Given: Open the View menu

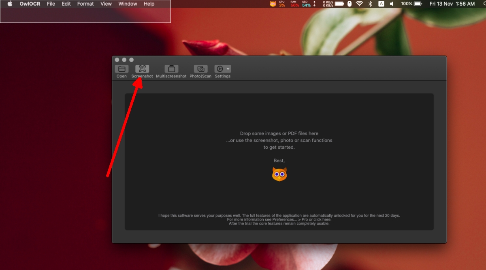Looking at the screenshot, I should 106,4.
